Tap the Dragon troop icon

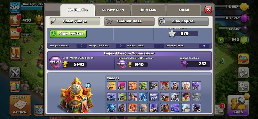[x=197, y=86]
